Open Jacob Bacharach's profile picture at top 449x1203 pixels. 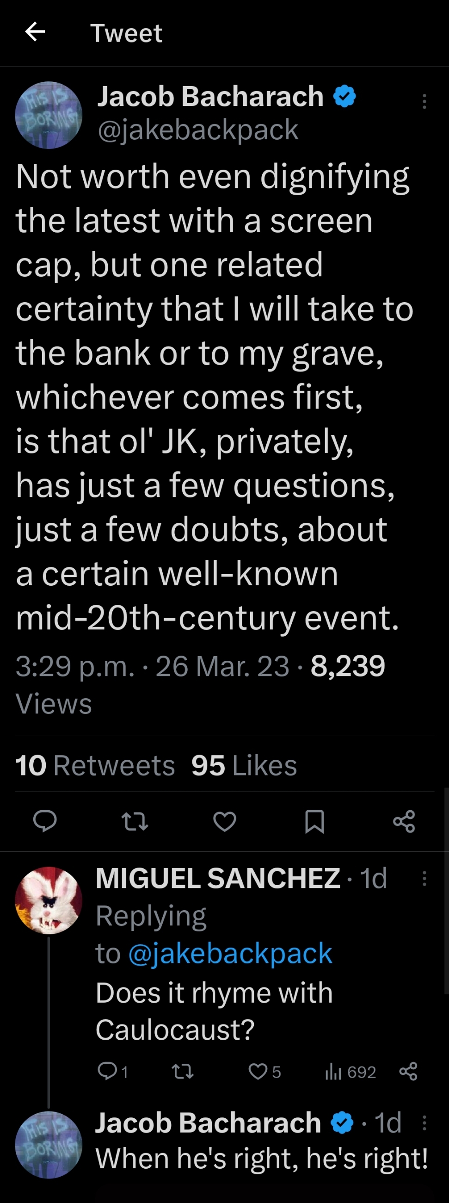49,115
